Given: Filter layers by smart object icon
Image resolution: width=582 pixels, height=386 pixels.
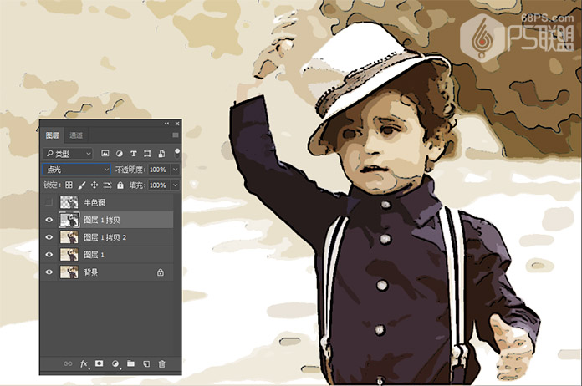Looking at the screenshot, I should (x=161, y=154).
